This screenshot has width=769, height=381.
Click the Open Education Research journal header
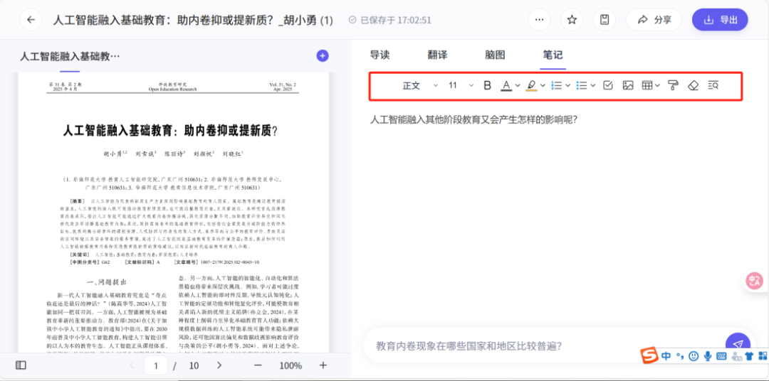click(x=172, y=90)
